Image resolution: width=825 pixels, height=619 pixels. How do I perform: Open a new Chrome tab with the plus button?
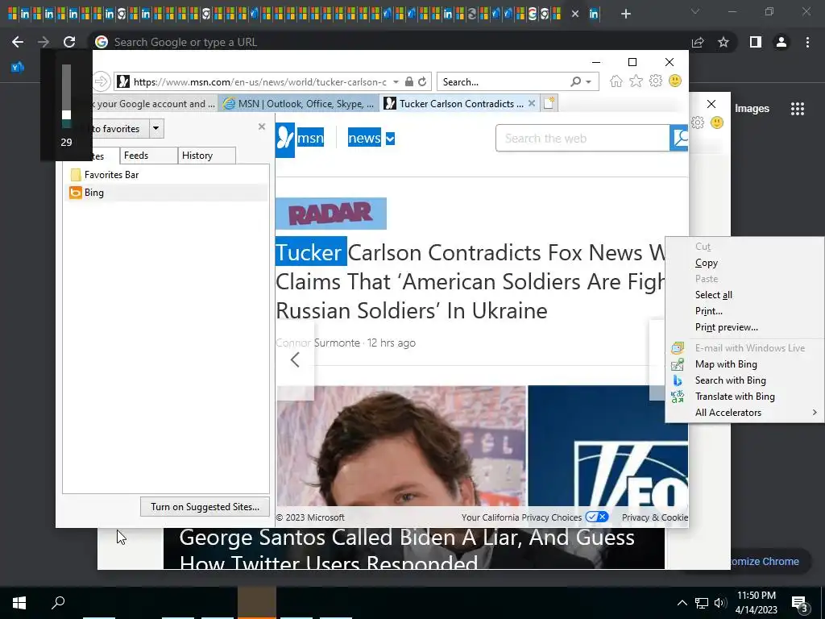pyautogui.click(x=625, y=15)
